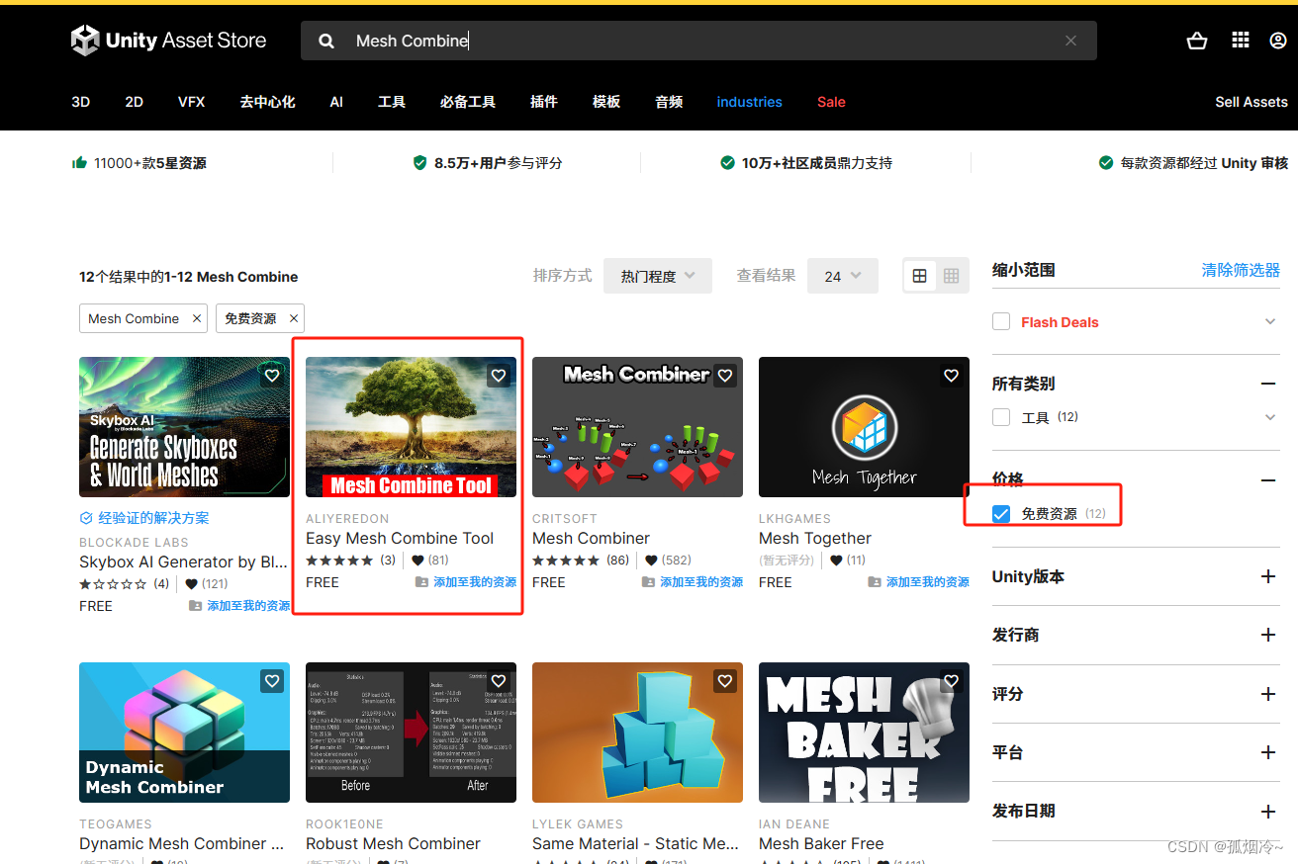Open the apps grid icon in the header
The width and height of the screenshot is (1298, 864).
(1241, 41)
